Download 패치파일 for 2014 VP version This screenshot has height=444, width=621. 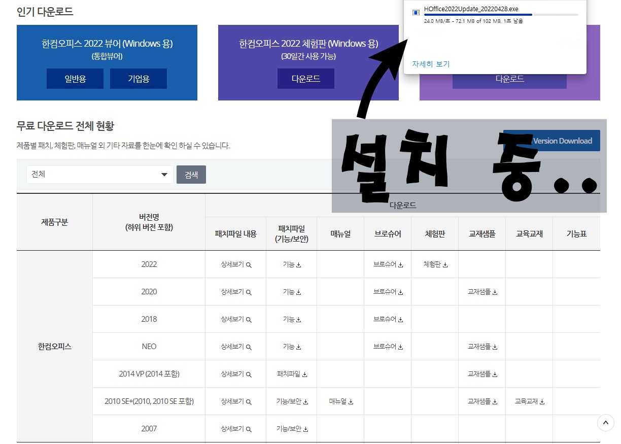pyautogui.click(x=292, y=374)
